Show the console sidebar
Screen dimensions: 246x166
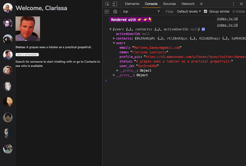(x=107, y=11)
